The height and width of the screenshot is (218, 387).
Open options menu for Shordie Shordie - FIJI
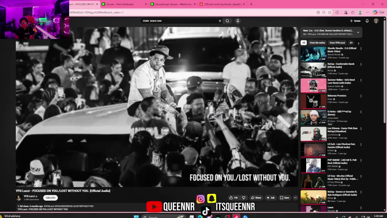(x=361, y=48)
